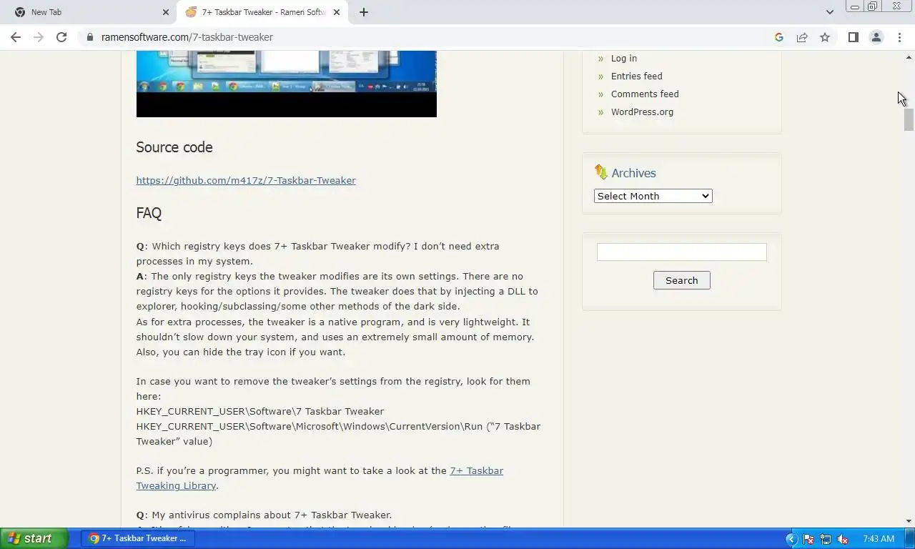Reload the current page
Image resolution: width=915 pixels, height=549 pixels.
coord(61,37)
